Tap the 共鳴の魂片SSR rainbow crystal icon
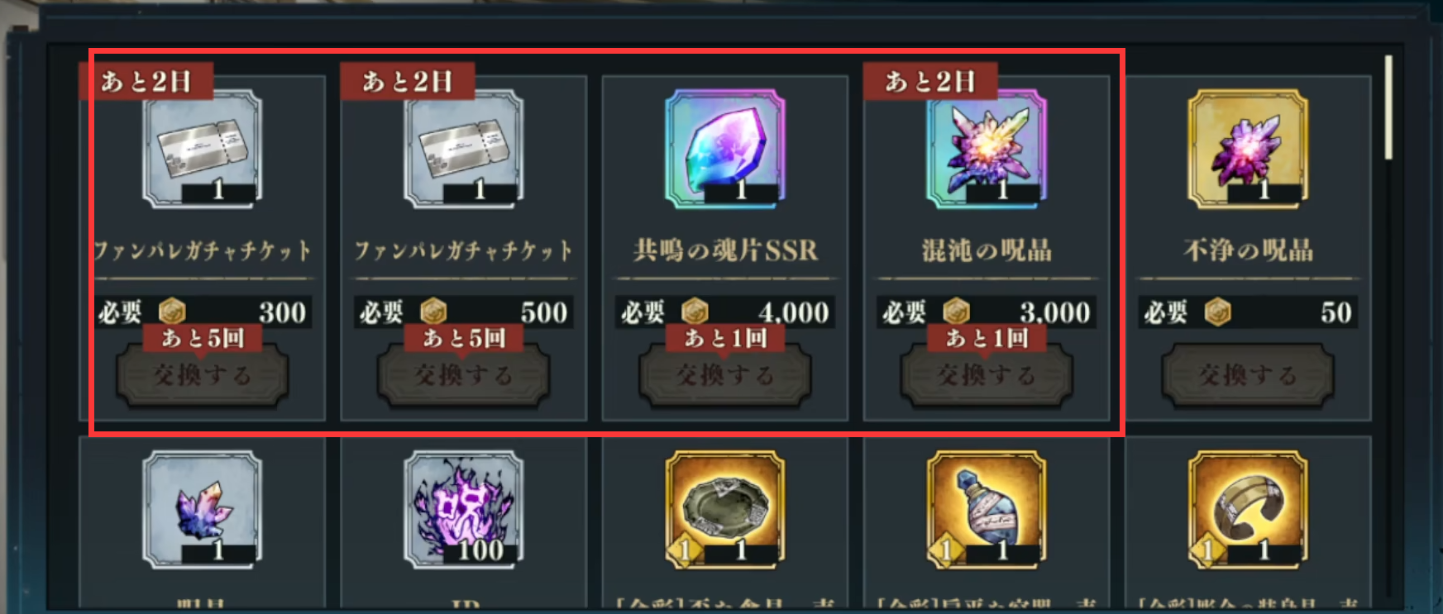This screenshot has height=614, width=1443. (x=725, y=149)
